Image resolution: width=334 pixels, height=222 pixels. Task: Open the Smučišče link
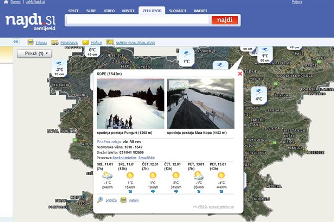[147, 158]
